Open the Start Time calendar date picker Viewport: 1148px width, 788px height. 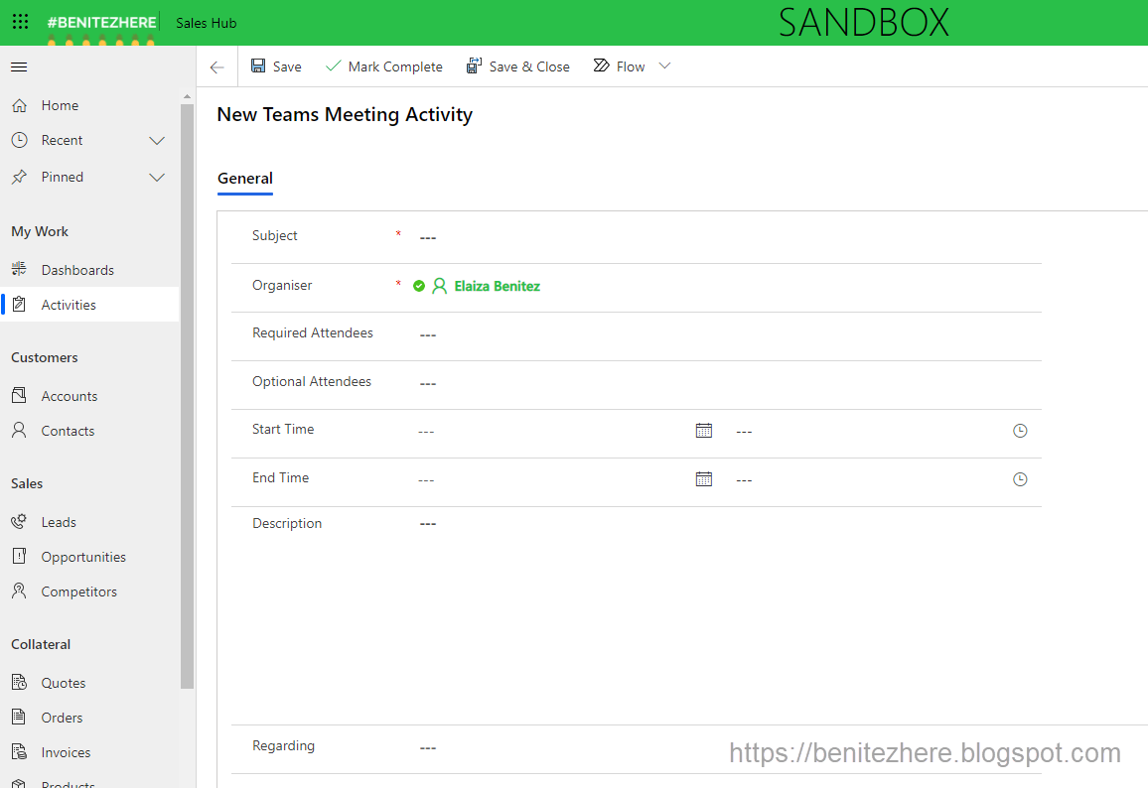704,430
